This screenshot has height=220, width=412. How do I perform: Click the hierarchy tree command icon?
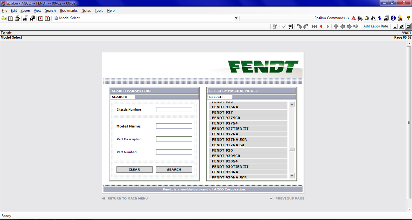373,18
